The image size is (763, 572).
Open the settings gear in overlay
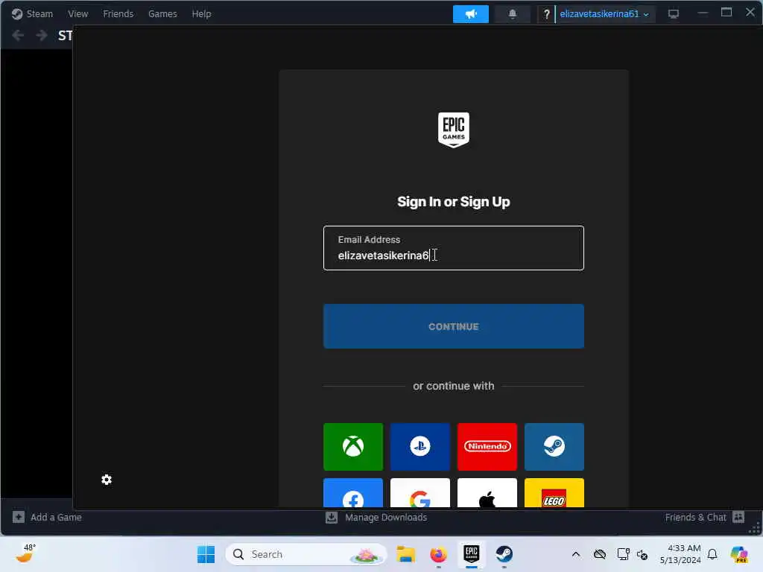point(107,480)
